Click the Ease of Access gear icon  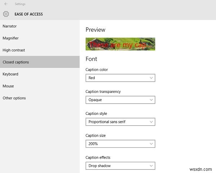(x=6, y=14)
